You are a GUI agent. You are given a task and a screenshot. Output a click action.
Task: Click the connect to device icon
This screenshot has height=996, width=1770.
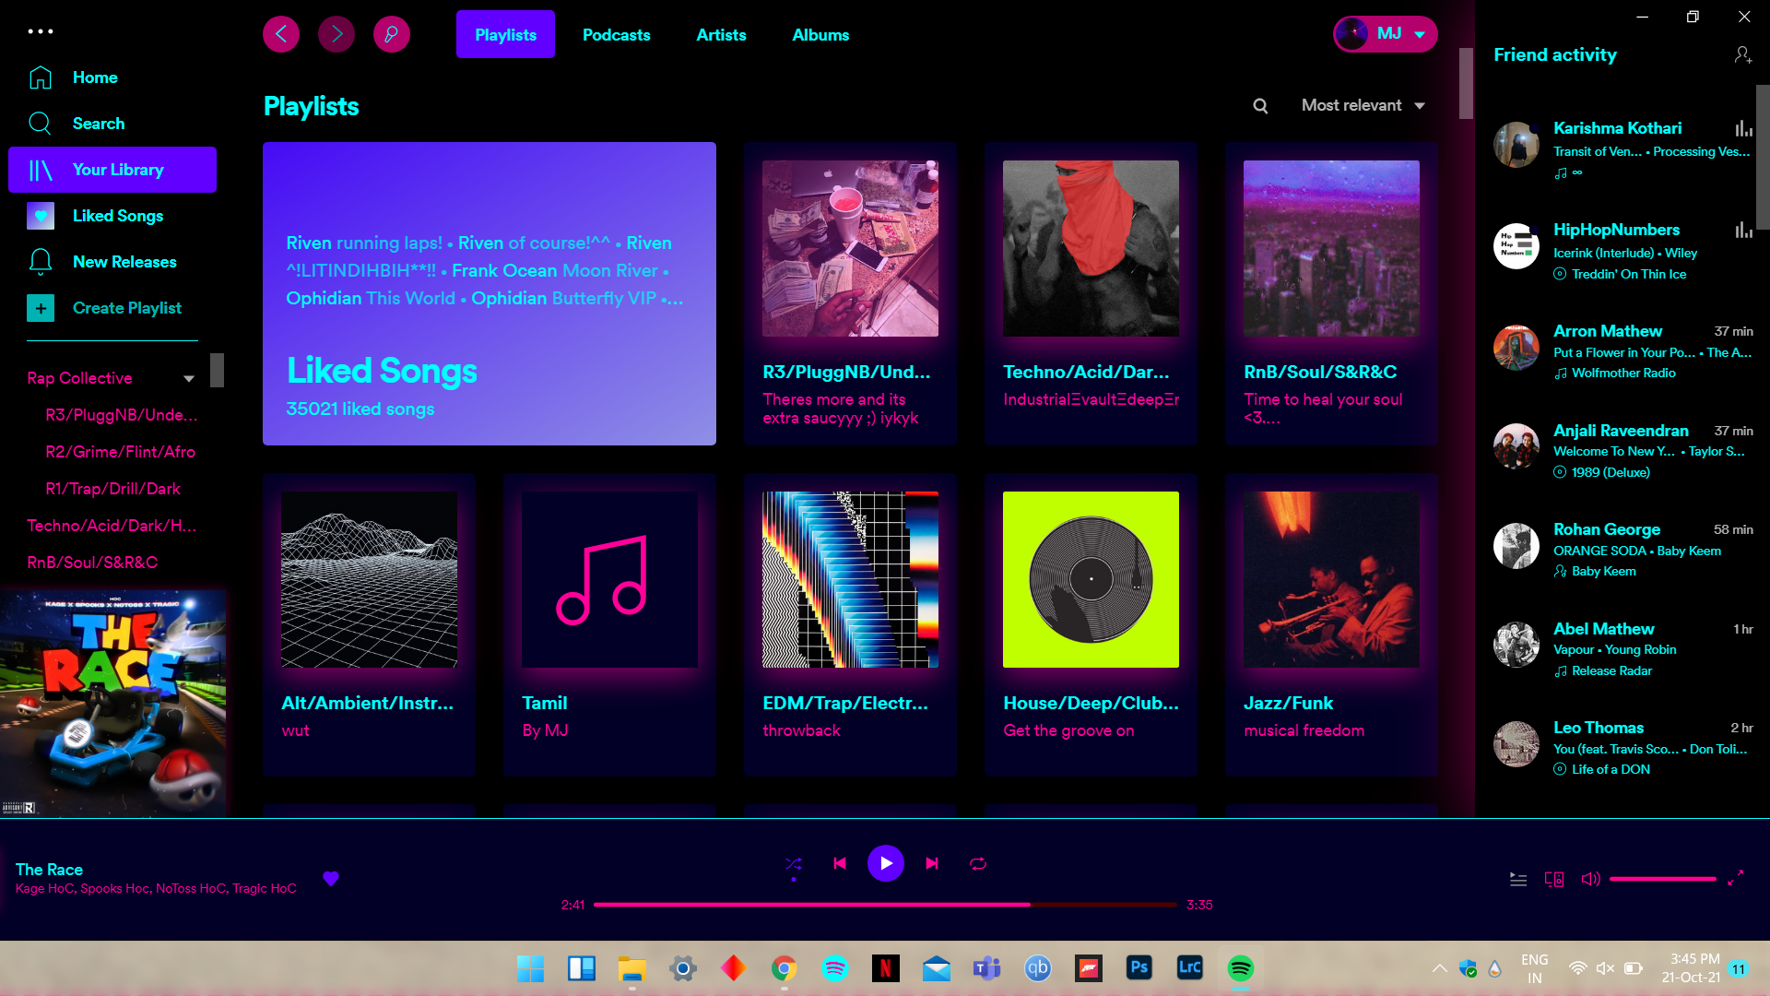coord(1553,879)
